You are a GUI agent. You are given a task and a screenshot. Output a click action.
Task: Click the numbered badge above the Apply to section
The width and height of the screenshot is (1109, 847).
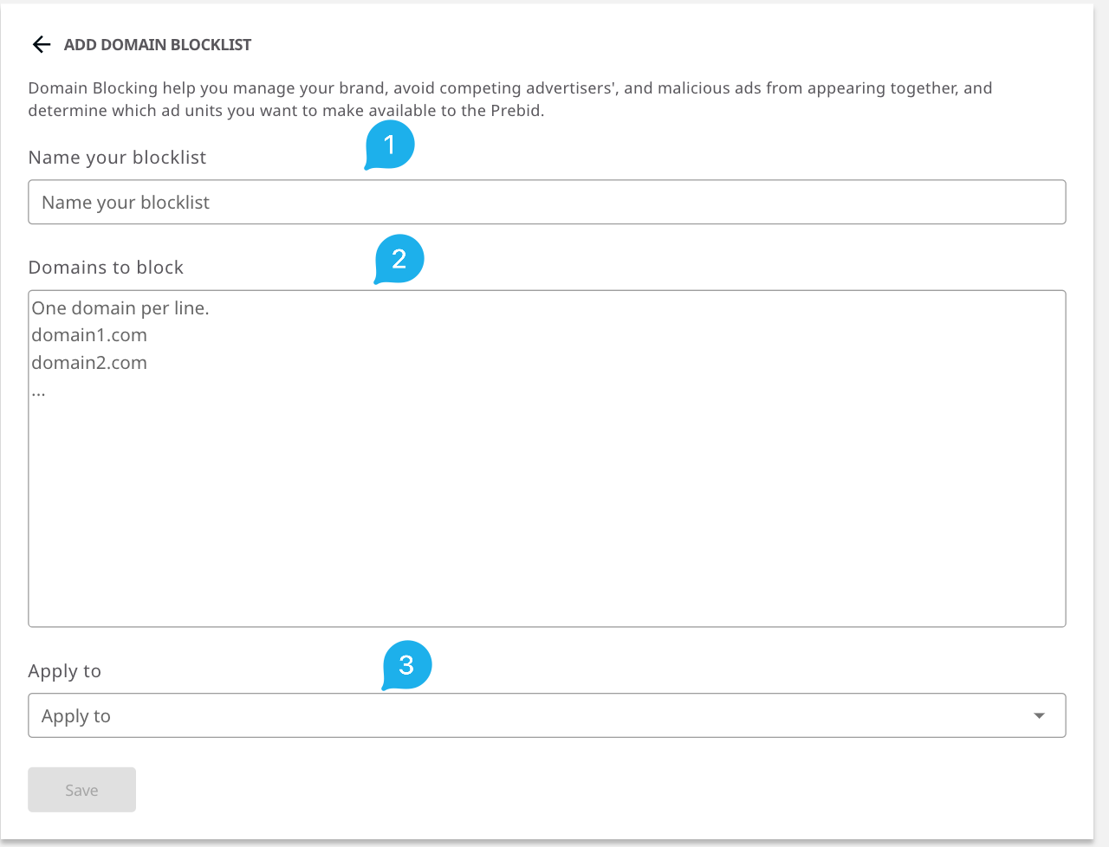click(408, 662)
